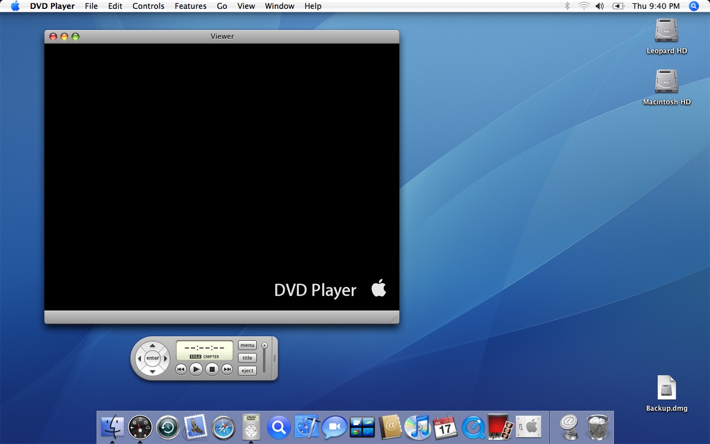Select the Leopard HD drive icon
Viewport: 710px width, 444px height.
[x=666, y=30]
